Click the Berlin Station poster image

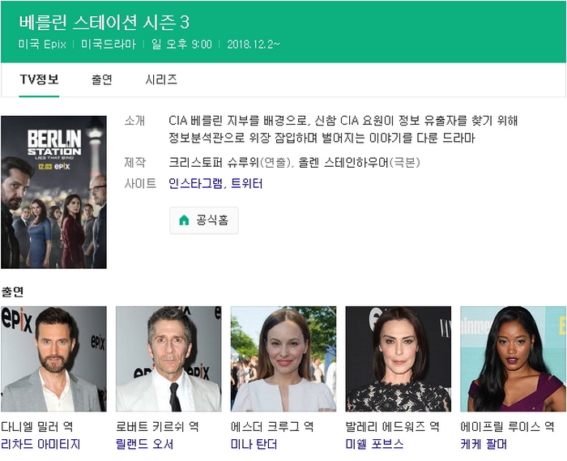(x=53, y=192)
